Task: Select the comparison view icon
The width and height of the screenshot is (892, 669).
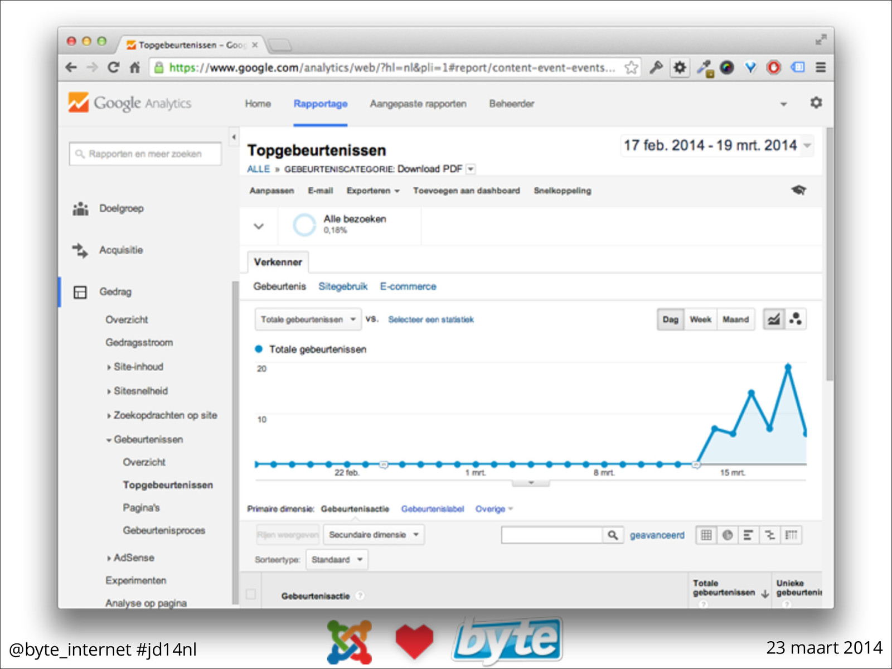Action: [770, 535]
